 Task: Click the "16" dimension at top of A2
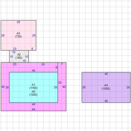[x=14, y=52]
